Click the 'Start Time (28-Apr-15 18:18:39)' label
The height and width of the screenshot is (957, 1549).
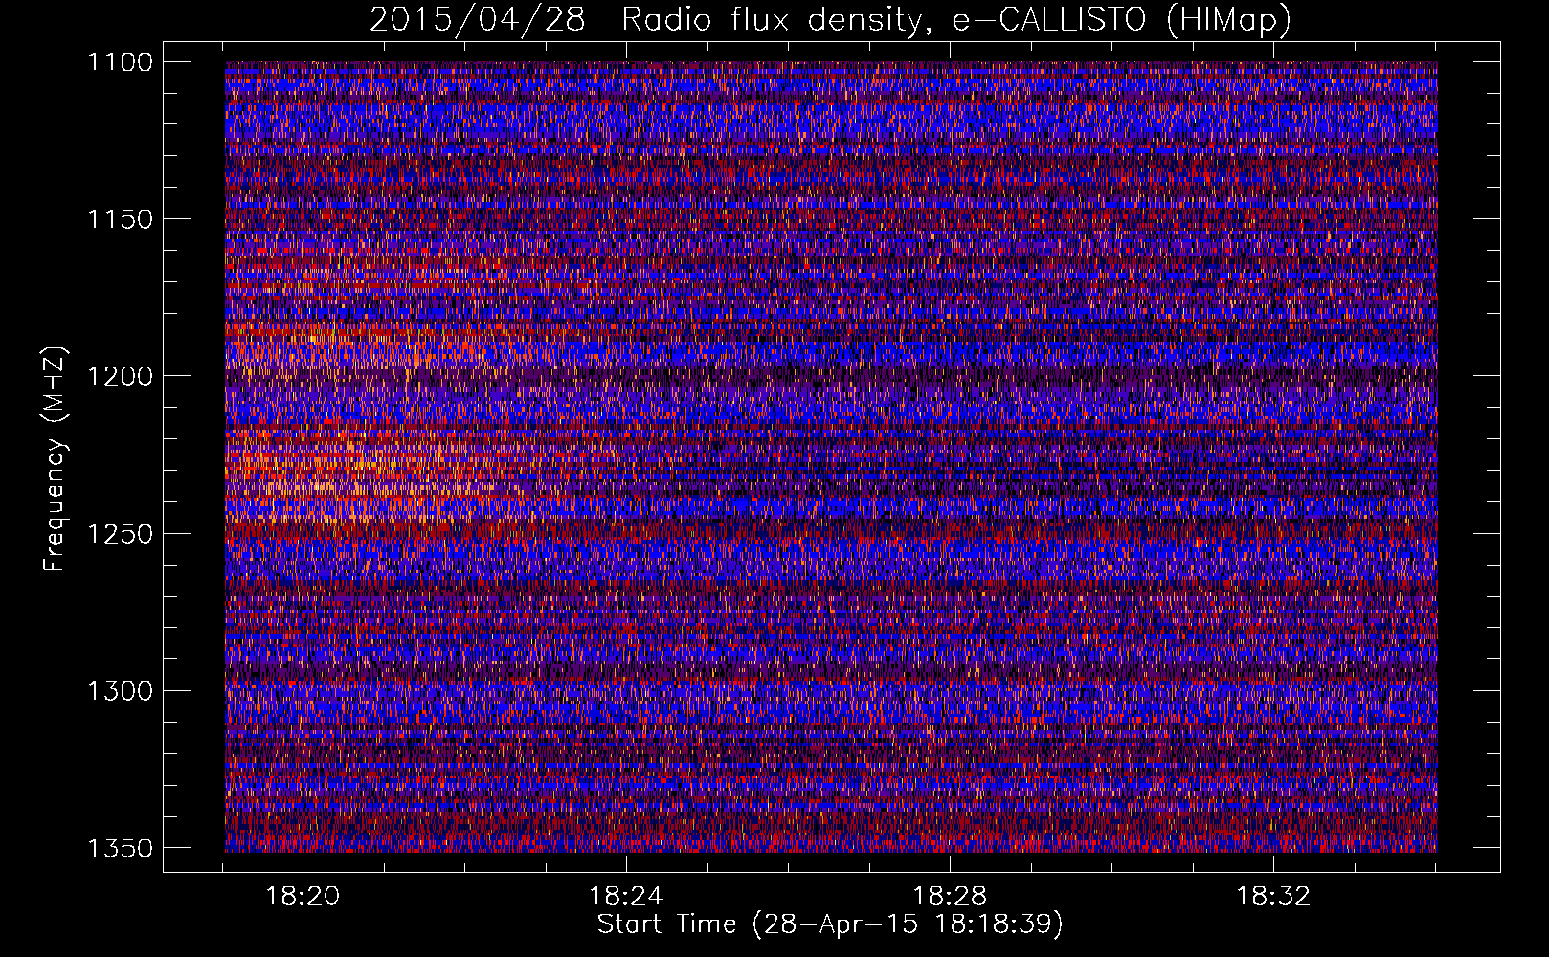coord(830,924)
